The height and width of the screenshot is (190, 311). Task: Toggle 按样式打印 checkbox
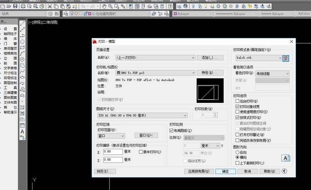[x=237, y=118]
